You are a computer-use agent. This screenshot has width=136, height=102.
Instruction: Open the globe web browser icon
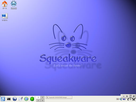coord(15,99)
